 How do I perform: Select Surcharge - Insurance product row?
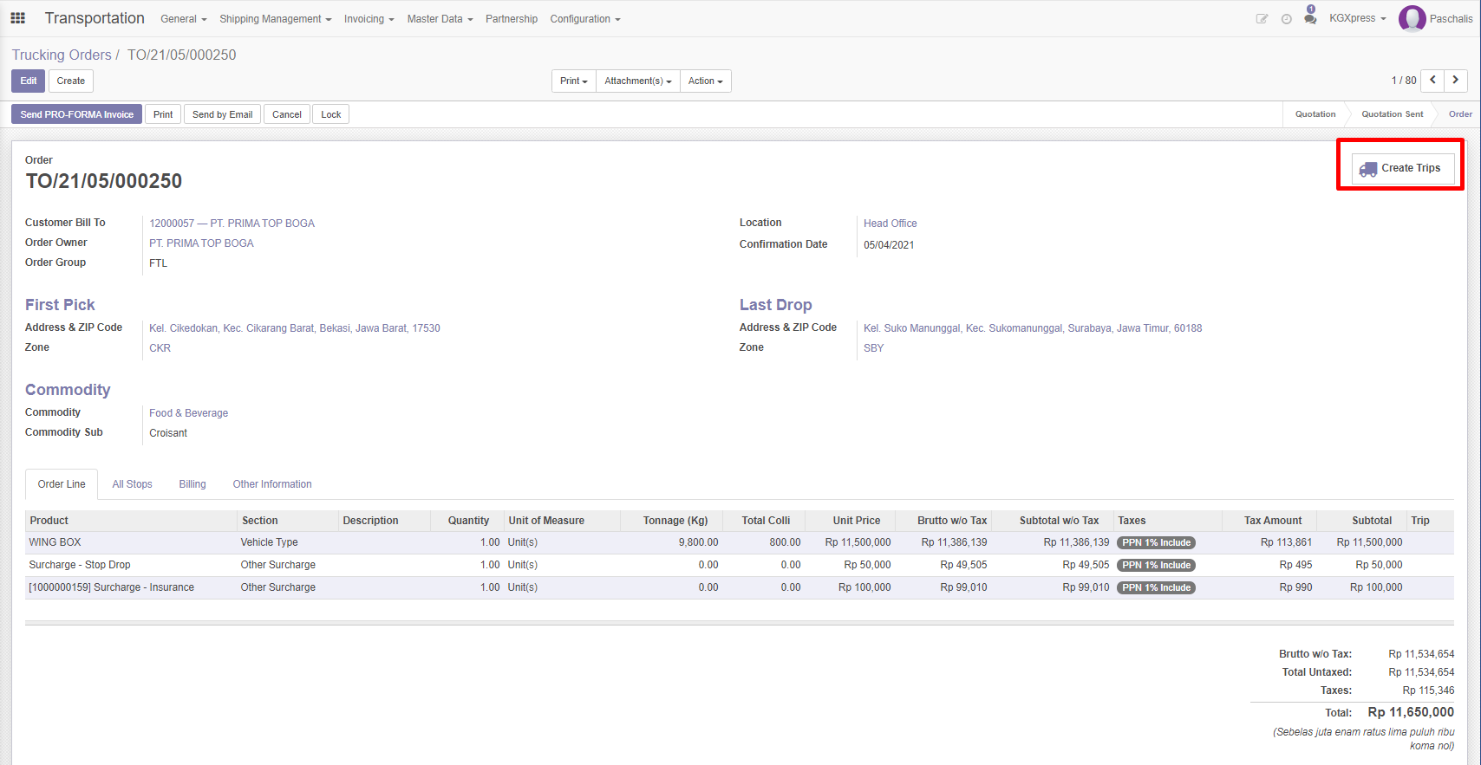point(739,587)
